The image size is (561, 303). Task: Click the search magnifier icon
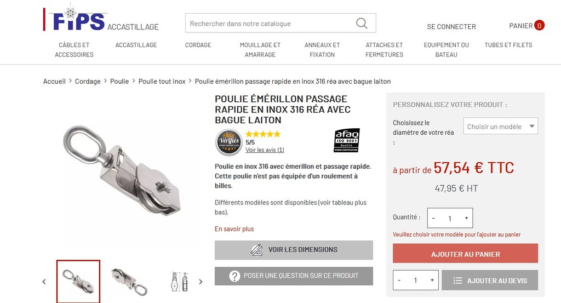tap(362, 23)
